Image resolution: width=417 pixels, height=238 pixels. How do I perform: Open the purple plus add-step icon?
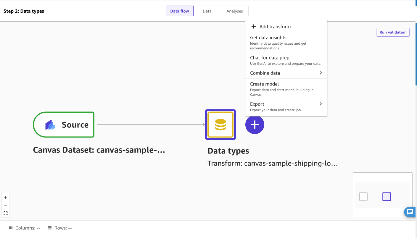255,124
